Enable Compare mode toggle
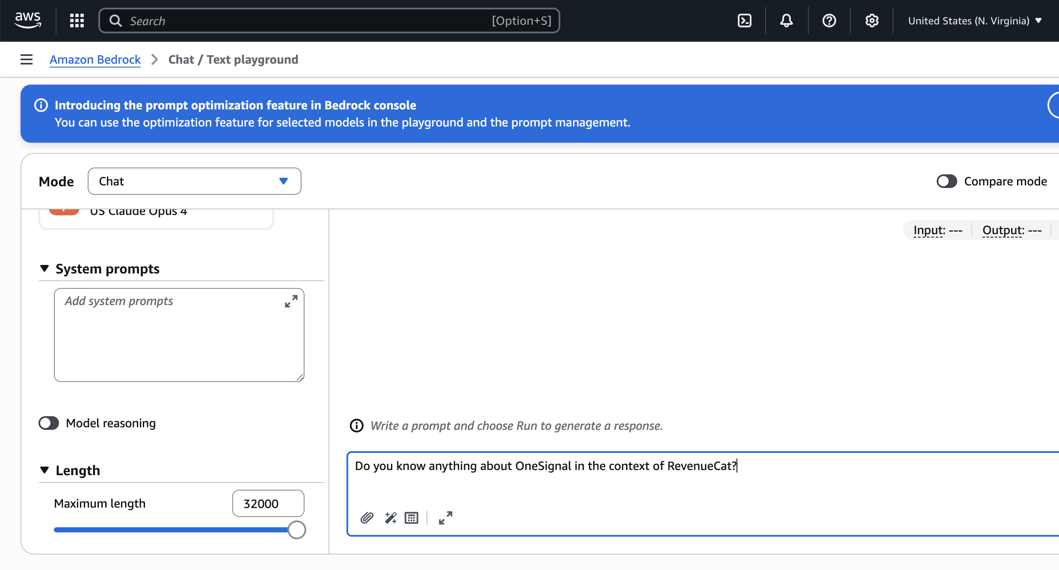1059x570 pixels. click(x=947, y=181)
